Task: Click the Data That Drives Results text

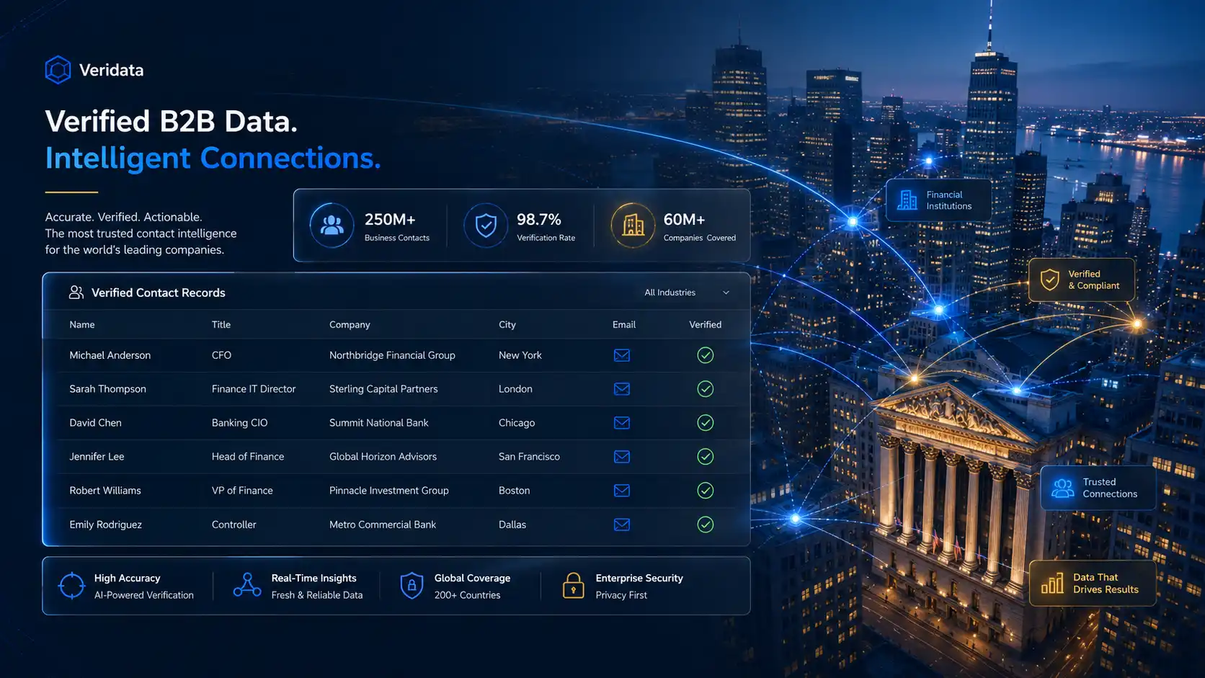Action: point(1106,583)
